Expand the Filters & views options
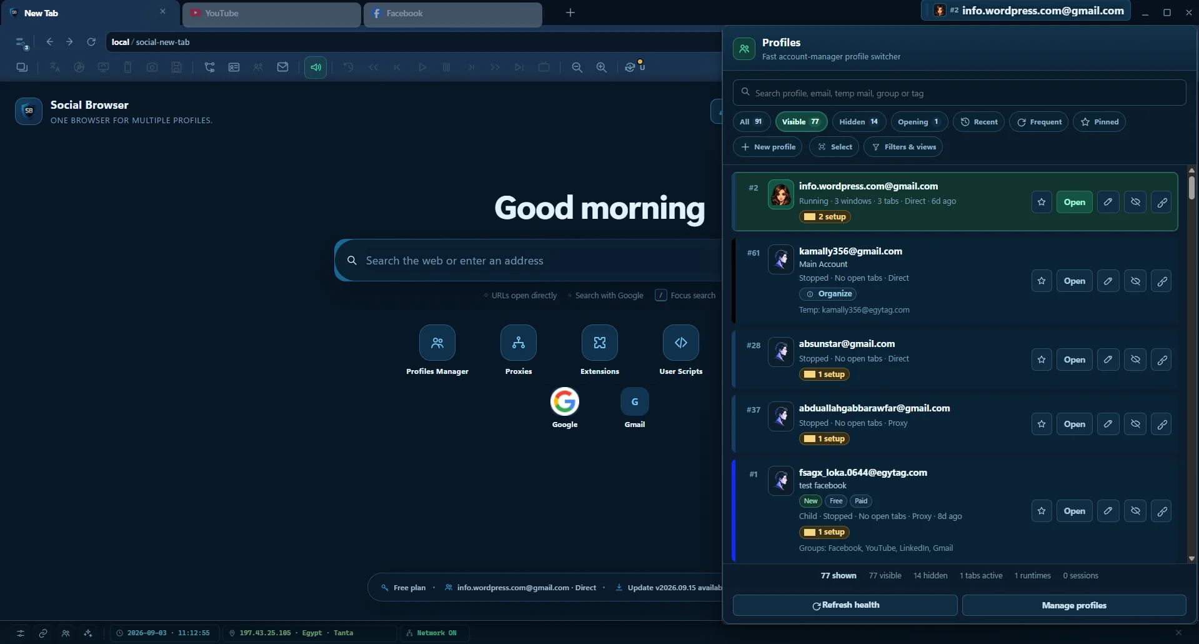Image resolution: width=1199 pixels, height=644 pixels. (903, 147)
